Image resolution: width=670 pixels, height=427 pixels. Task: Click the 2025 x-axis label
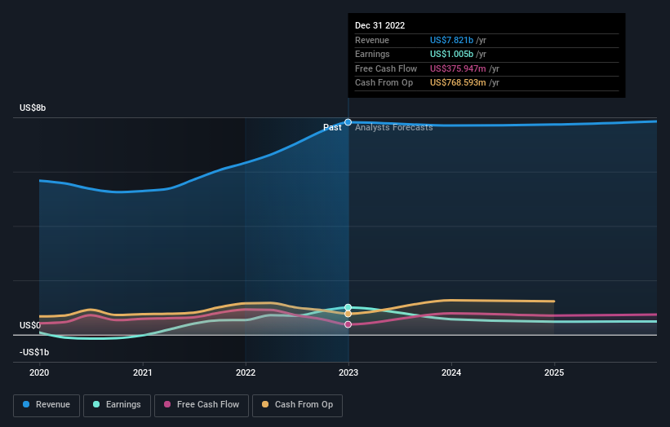pos(554,372)
